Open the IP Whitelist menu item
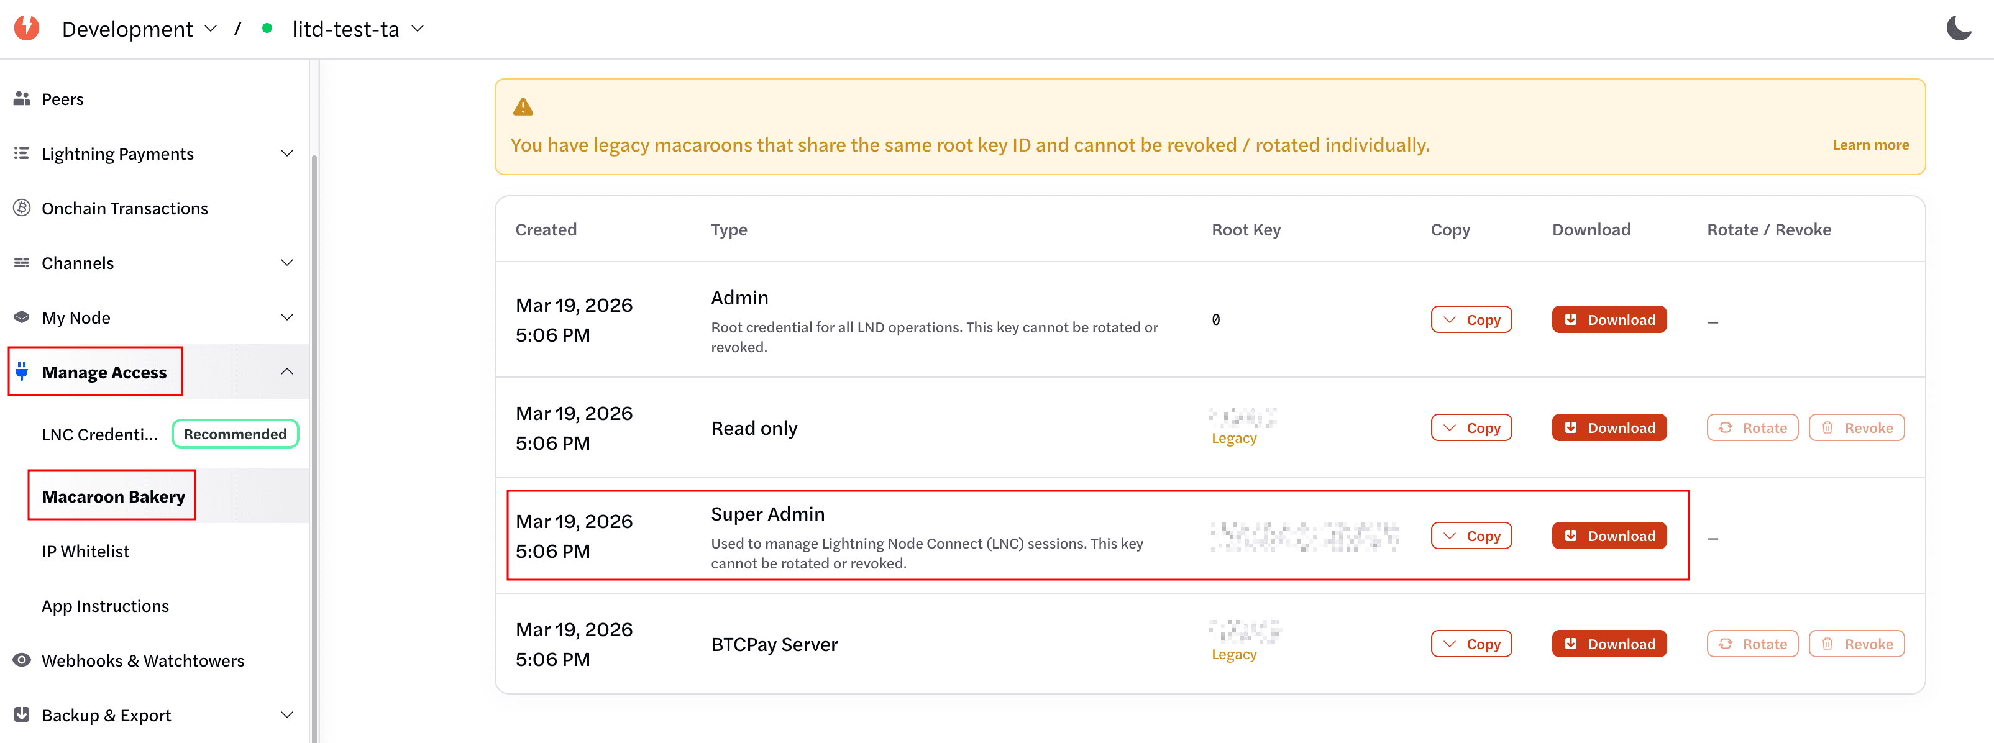 pyautogui.click(x=85, y=551)
